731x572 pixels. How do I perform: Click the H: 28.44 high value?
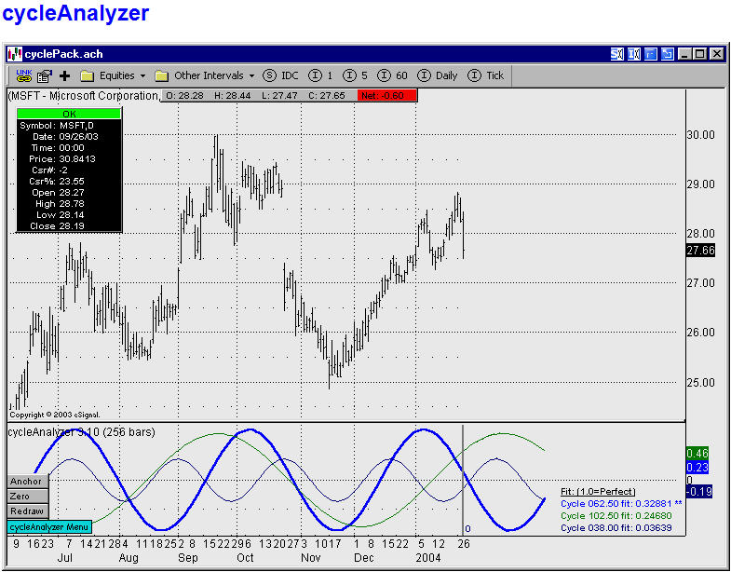[x=232, y=96]
